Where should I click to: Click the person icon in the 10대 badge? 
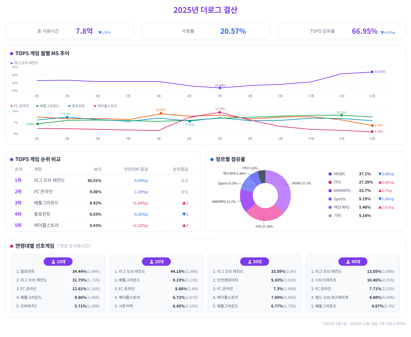[x=53, y=262]
